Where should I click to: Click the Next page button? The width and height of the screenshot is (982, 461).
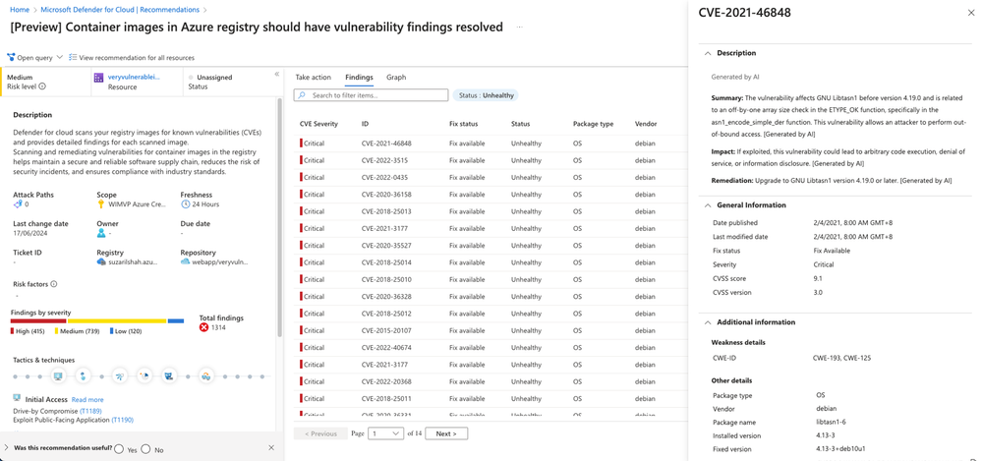pyautogui.click(x=446, y=433)
